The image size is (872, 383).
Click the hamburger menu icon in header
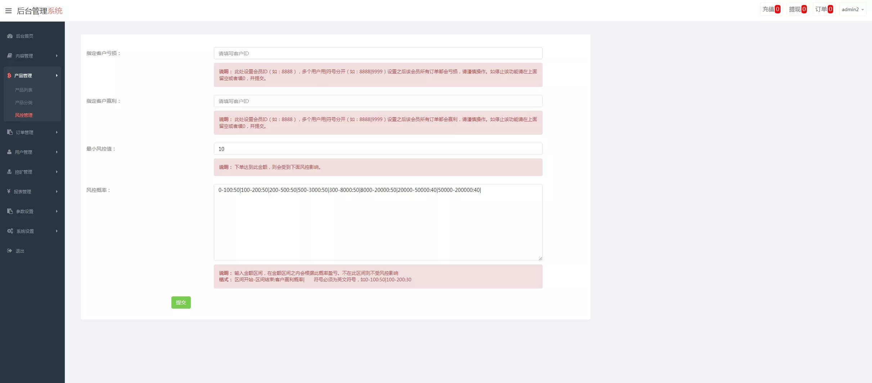[x=8, y=11]
